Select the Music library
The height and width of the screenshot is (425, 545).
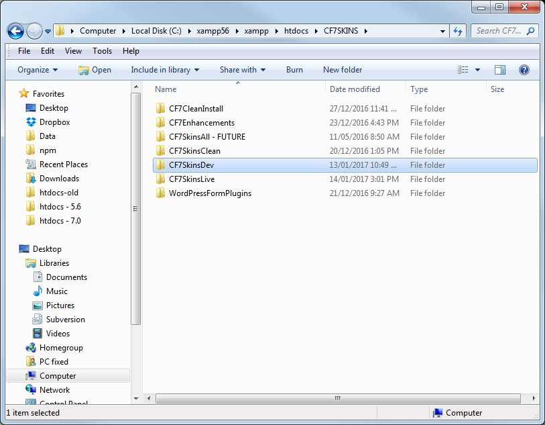56,291
